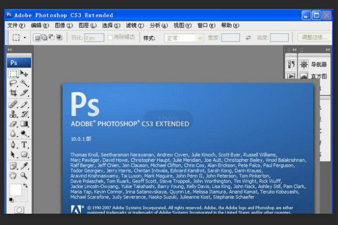This screenshot has width=338, height=225.
Task: Toggle the anti-alias checkbox
Action: click(x=110, y=38)
